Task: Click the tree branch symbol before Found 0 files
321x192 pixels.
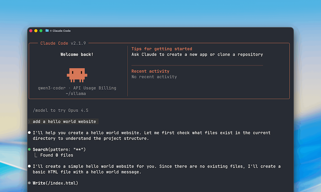Action: click(36, 155)
